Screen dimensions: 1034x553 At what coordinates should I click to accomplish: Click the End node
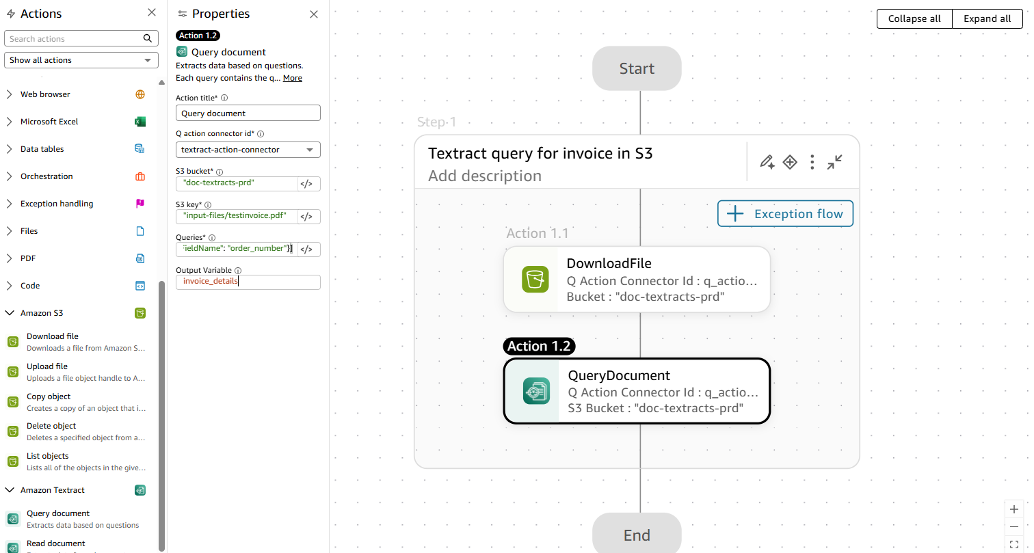coord(637,533)
